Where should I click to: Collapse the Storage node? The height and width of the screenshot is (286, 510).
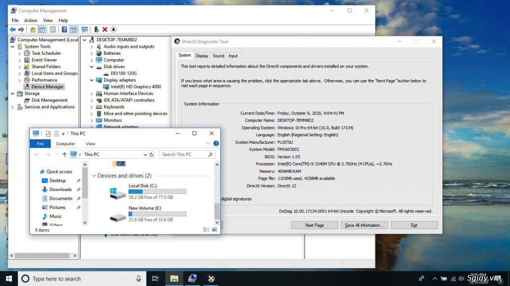coord(12,94)
